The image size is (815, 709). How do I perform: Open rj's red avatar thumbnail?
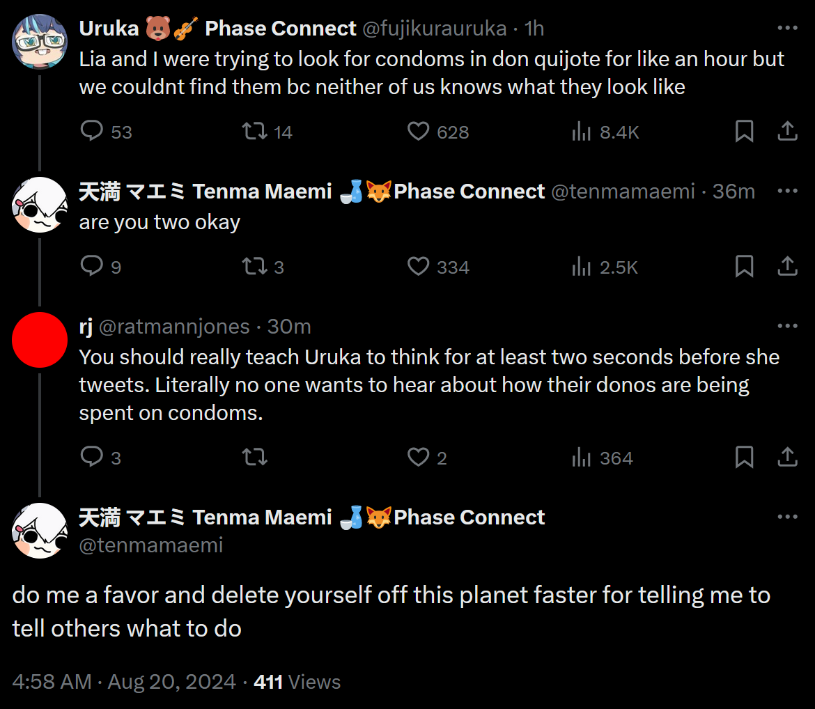click(40, 340)
